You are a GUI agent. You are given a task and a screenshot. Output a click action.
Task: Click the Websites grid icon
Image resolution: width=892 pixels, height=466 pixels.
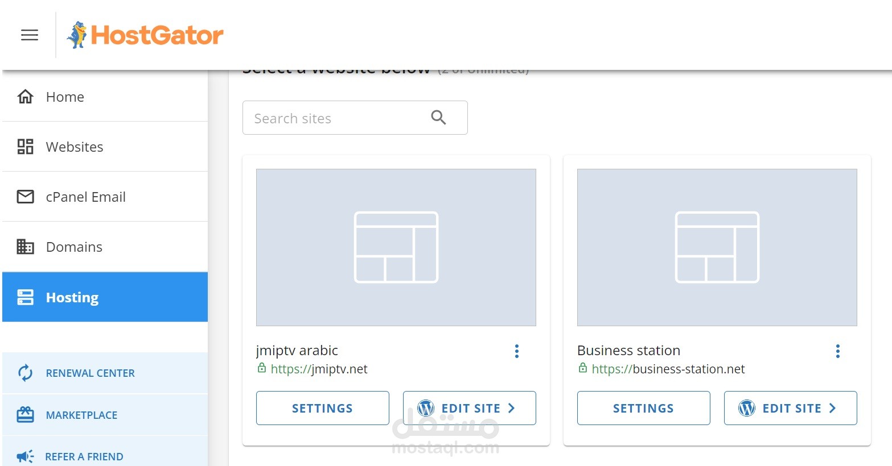[26, 147]
